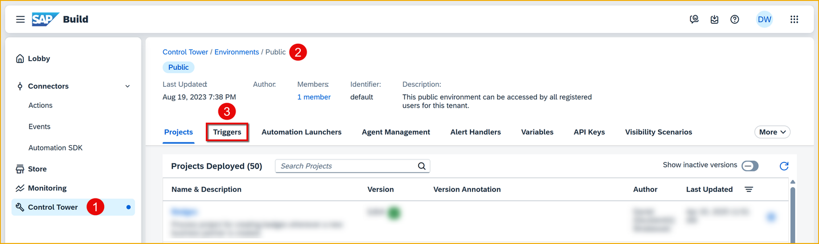Screen dimensions: 819x244
Task: Click the Last Updated column header
Action: [709, 190]
